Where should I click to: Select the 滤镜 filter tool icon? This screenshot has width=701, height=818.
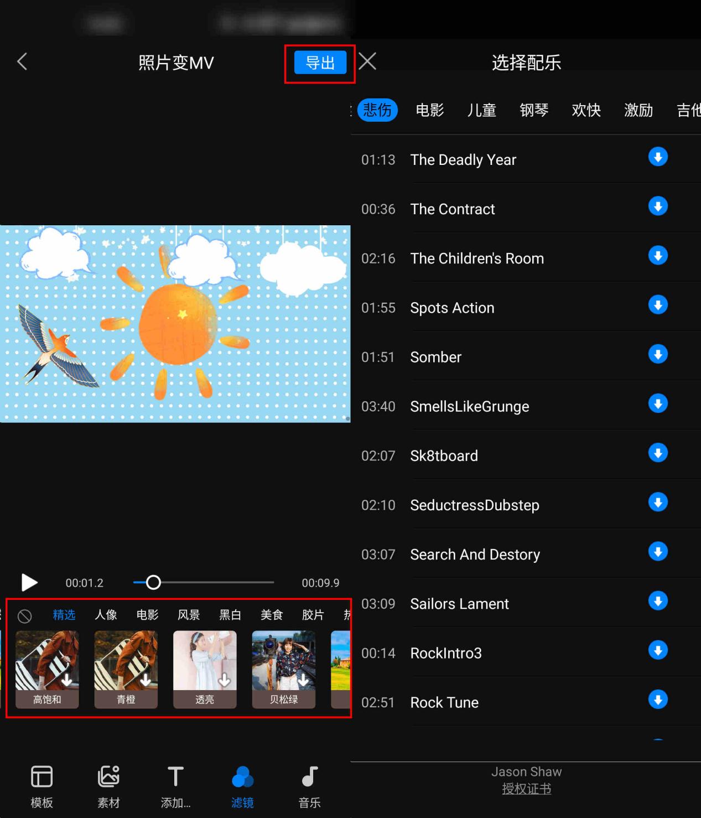point(242,776)
